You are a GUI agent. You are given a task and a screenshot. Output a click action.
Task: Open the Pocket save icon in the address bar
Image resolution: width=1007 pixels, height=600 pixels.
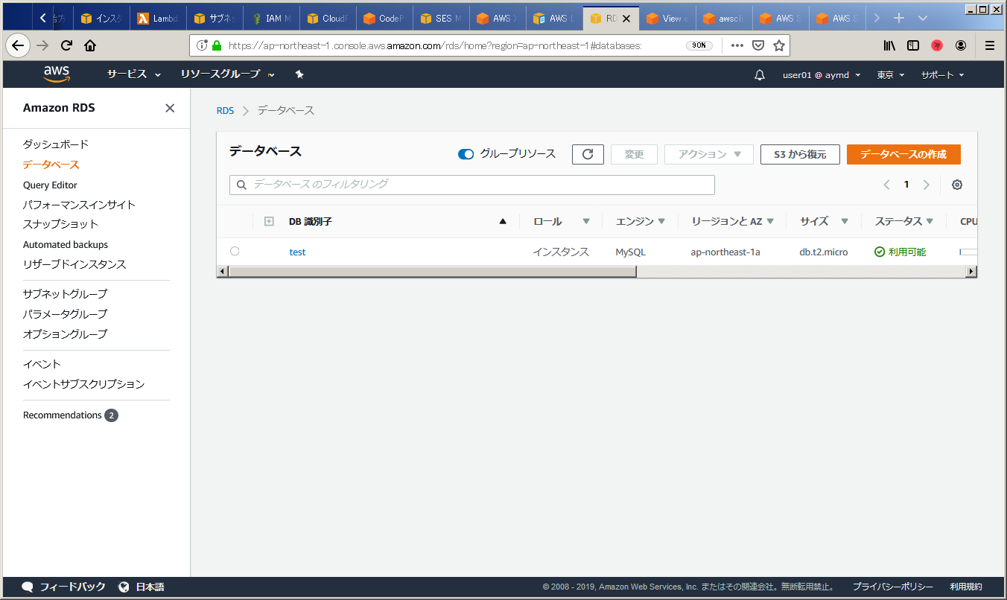click(x=758, y=45)
